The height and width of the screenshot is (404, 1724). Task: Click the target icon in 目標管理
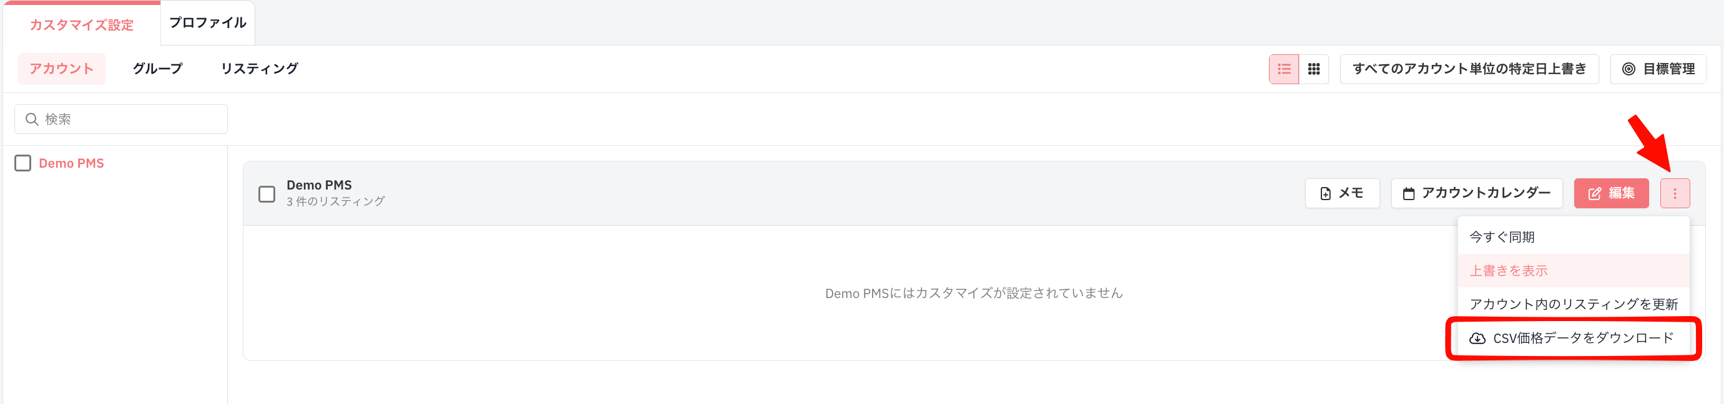pyautogui.click(x=1628, y=69)
